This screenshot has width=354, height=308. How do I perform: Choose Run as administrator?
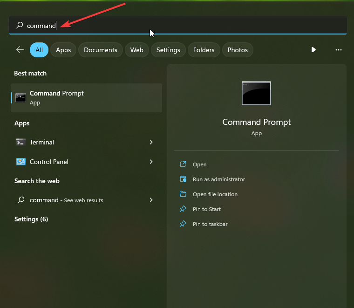tap(219, 179)
